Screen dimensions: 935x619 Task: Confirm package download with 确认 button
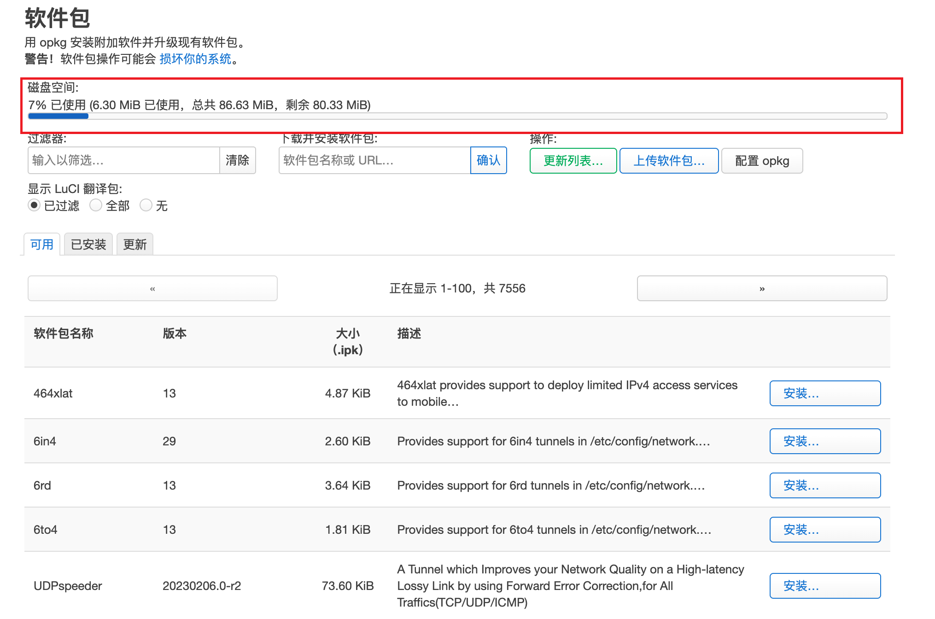pos(488,160)
